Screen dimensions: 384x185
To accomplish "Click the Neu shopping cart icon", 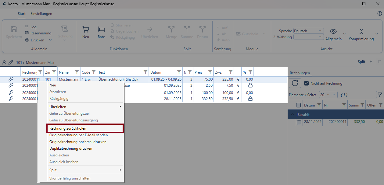I will (x=86, y=30).
